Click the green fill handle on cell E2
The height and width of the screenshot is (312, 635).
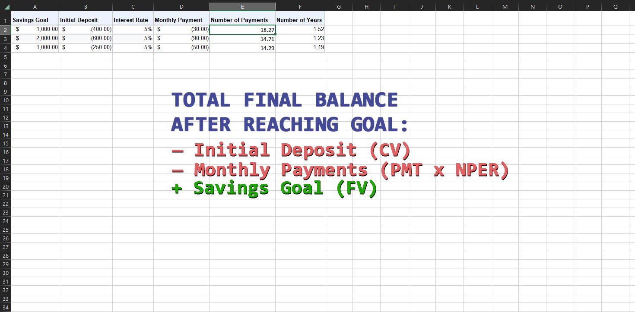coord(275,33)
